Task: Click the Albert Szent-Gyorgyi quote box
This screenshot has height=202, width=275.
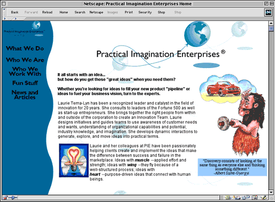Action: click(232, 167)
